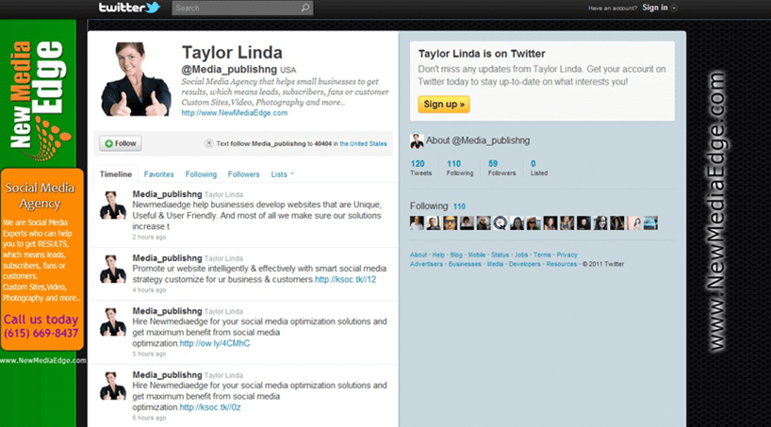Click avatar of the tweet from 2 hours ago

(x=113, y=205)
